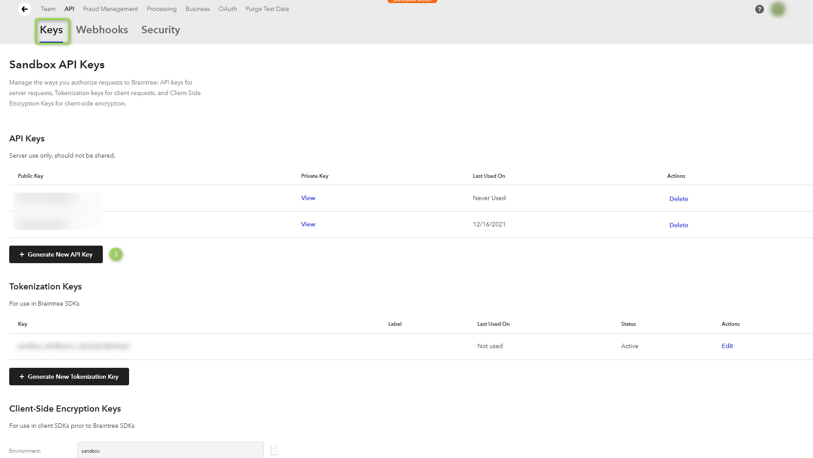Click the back arrow icon
This screenshot has height=458, width=813.
(25, 9)
